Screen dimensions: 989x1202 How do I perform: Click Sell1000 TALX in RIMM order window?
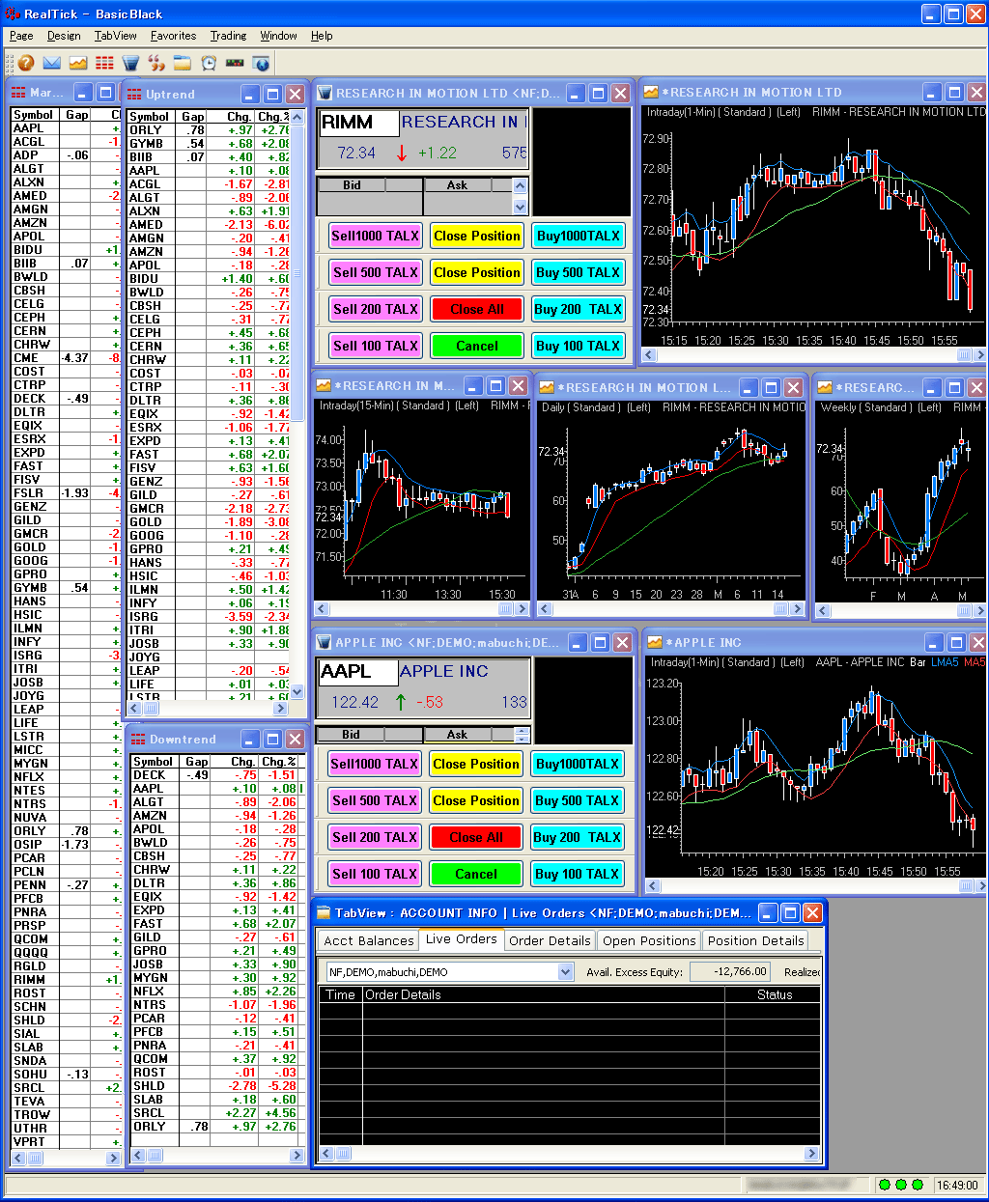375,236
